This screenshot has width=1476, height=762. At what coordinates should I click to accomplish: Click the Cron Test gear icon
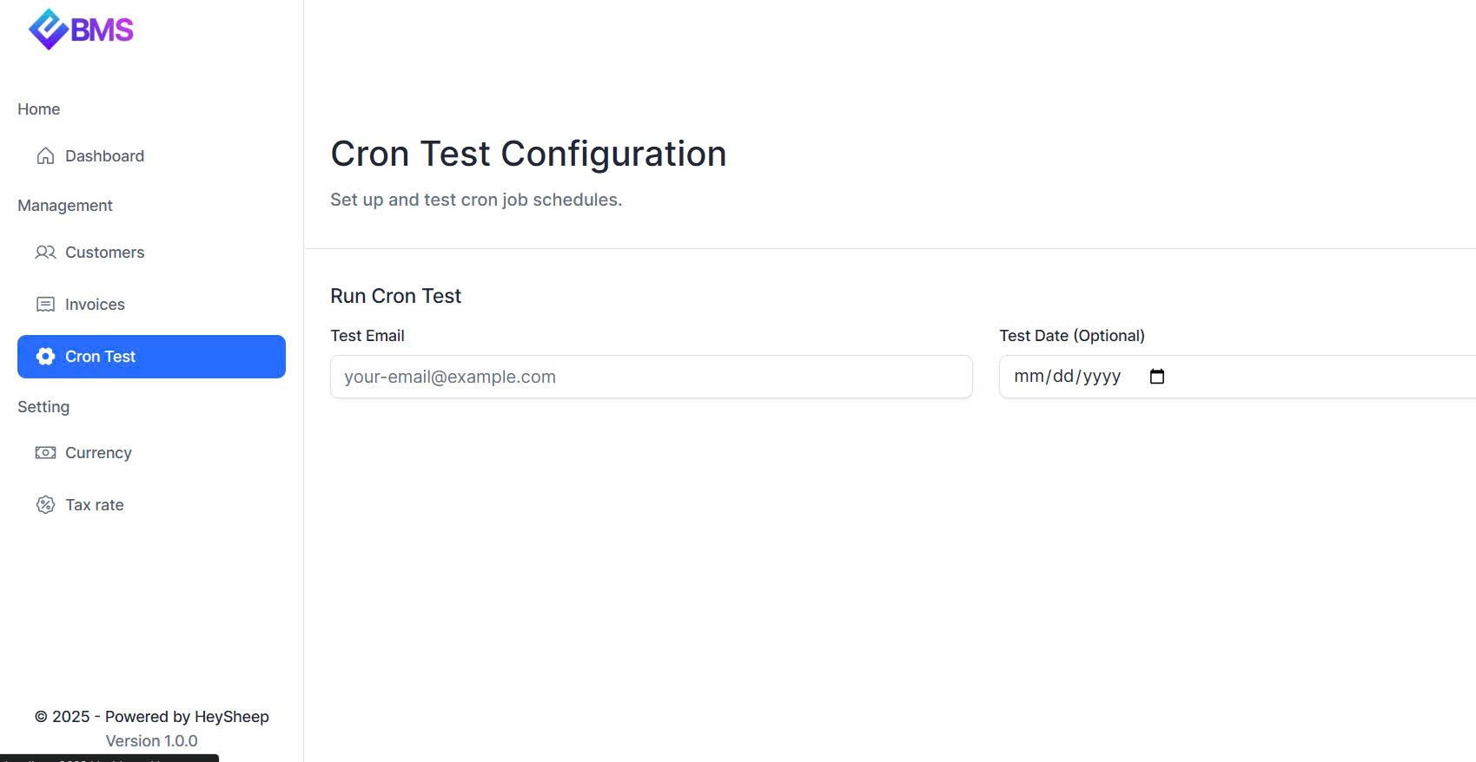point(45,357)
